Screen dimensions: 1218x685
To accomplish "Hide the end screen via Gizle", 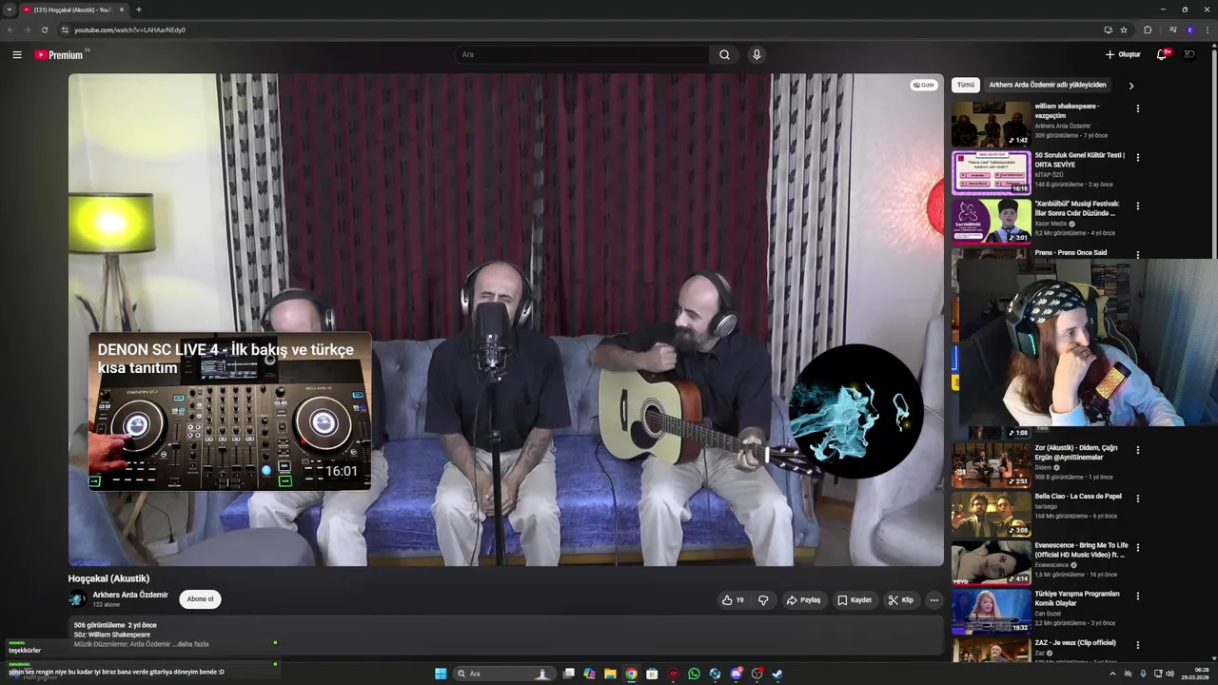I will pyautogui.click(x=923, y=85).
